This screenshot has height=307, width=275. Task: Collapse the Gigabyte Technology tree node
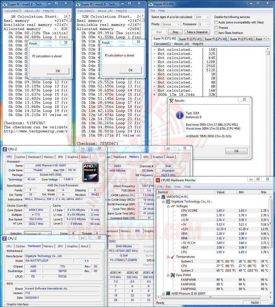pyautogui.click(x=163, y=201)
